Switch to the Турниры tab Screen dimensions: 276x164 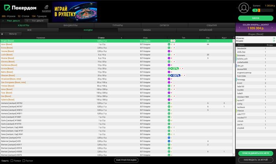tap(117, 25)
